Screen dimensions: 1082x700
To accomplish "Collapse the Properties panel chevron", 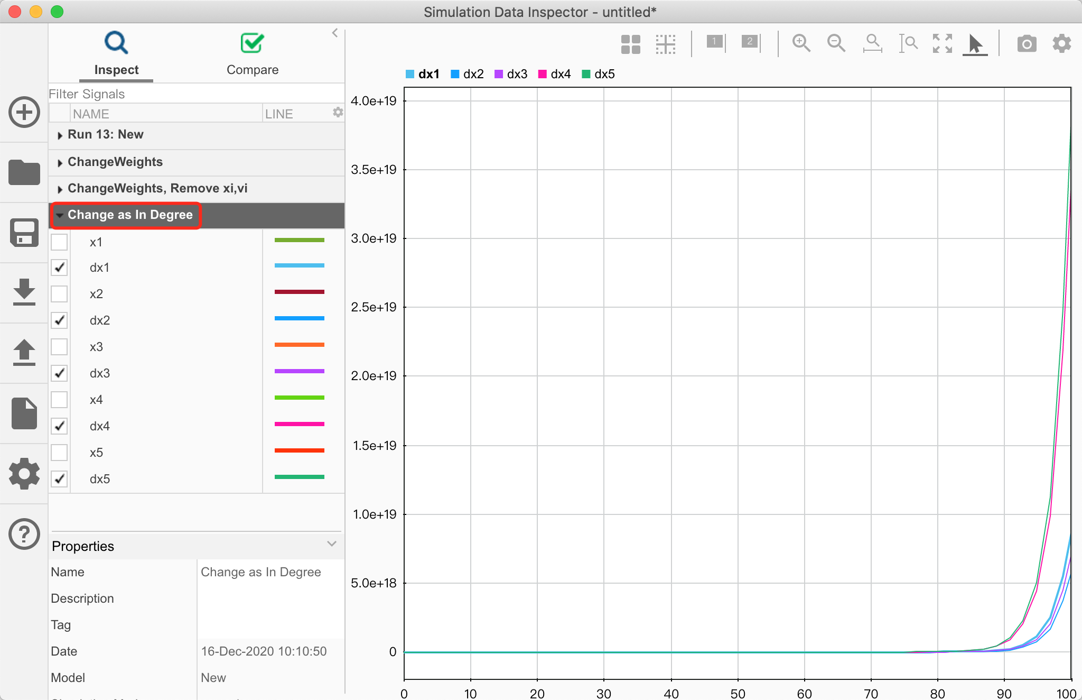I will tap(332, 544).
